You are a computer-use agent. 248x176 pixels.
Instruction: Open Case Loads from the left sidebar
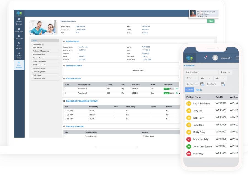(19, 37)
